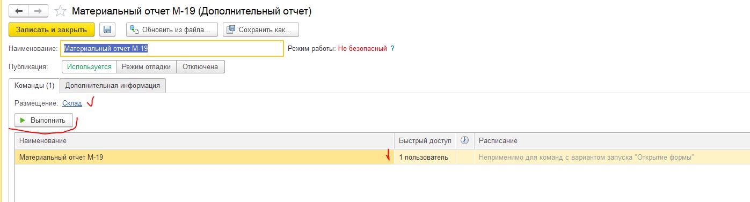This screenshot has width=750, height=202.
Task: Save using the floppy disk icon
Action: 107,29
